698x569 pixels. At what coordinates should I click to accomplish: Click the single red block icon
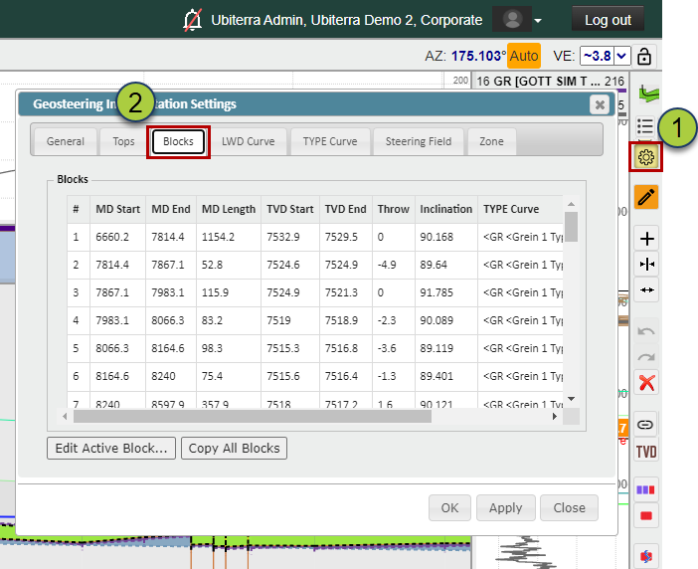pyautogui.click(x=645, y=516)
